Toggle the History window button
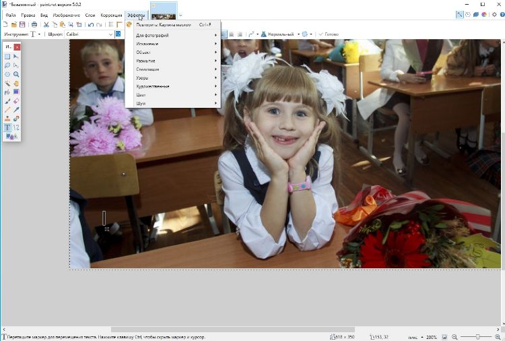The height and width of the screenshot is (341, 505). 468,15
